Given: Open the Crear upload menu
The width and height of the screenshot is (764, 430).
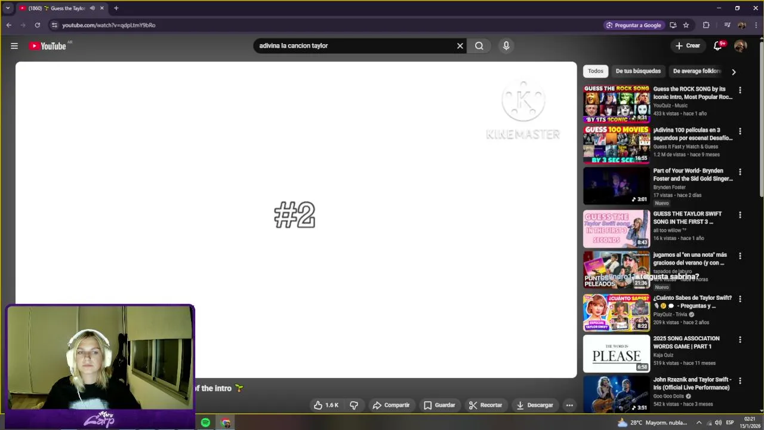Looking at the screenshot, I should coord(688,45).
